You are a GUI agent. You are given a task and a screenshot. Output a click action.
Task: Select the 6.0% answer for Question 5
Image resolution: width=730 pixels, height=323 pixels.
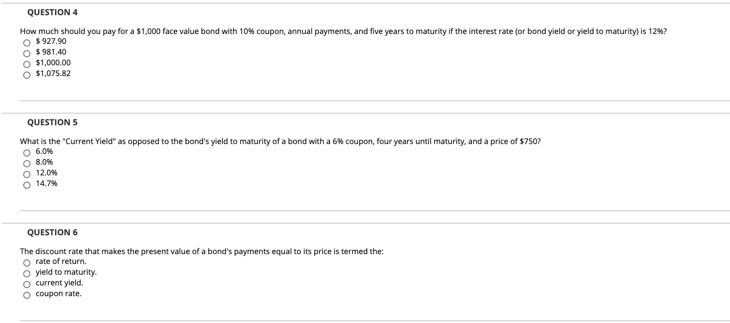pyautogui.click(x=27, y=153)
